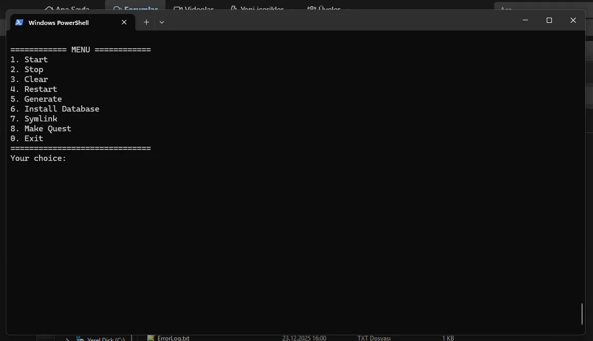The height and width of the screenshot is (341, 593).
Task: Click the PowerShell icon in the tab
Action: [19, 22]
